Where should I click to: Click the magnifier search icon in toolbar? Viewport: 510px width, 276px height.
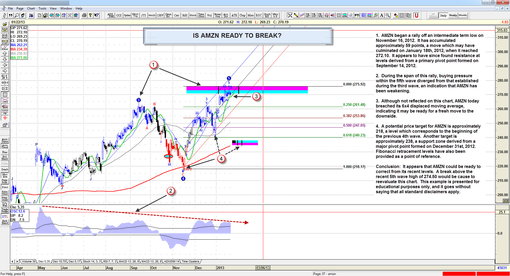pyautogui.click(x=17, y=15)
